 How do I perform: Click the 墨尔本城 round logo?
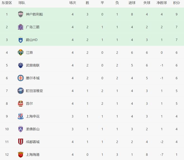point(21,78)
